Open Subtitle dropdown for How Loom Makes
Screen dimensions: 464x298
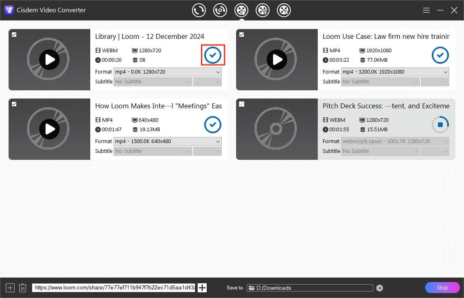(153, 151)
